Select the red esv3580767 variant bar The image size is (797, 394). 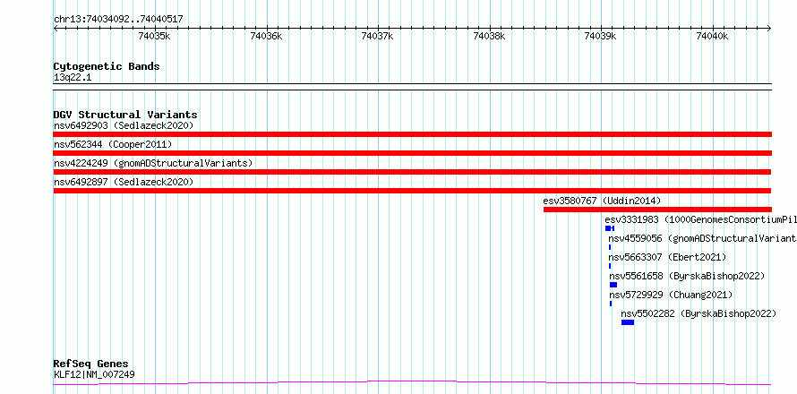(657, 210)
